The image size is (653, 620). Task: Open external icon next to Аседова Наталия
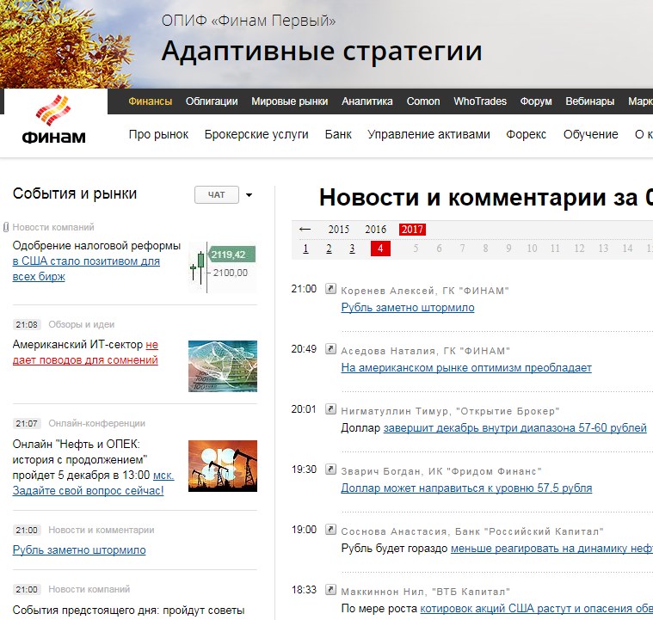coord(330,349)
